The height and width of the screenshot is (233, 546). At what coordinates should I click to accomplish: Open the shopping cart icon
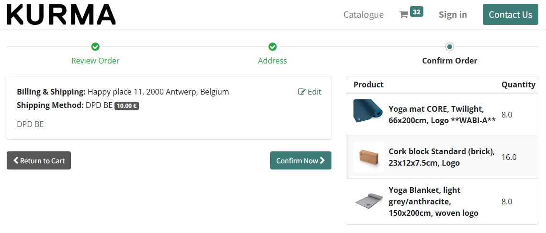pos(404,15)
